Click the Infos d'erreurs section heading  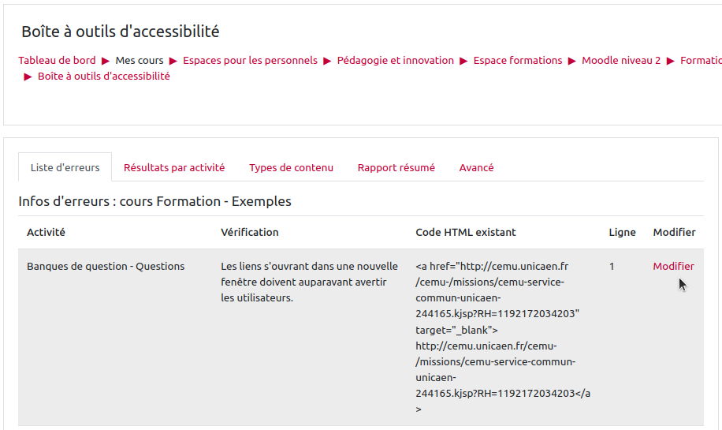point(154,201)
